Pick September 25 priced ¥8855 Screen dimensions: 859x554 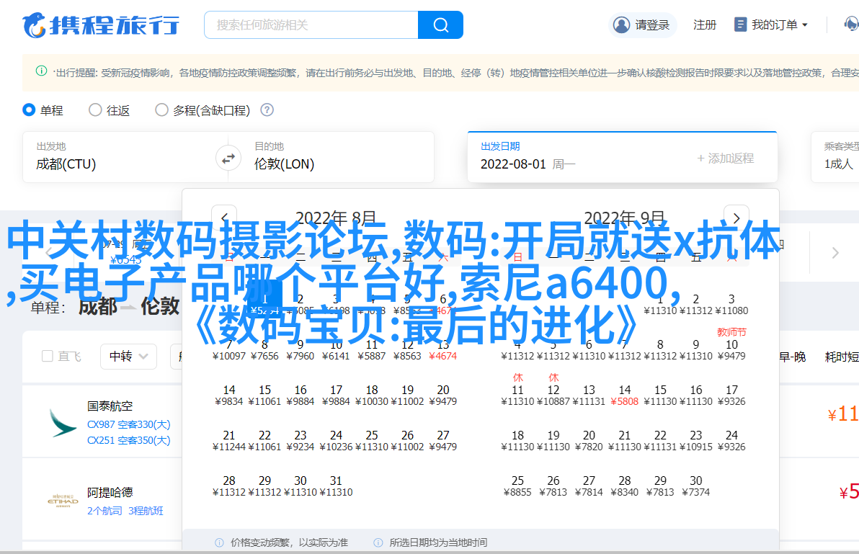coord(517,486)
